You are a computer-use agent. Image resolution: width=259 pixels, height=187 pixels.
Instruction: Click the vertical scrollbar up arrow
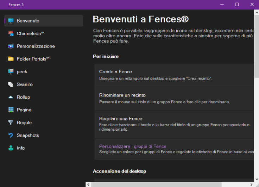(x=257, y=12)
